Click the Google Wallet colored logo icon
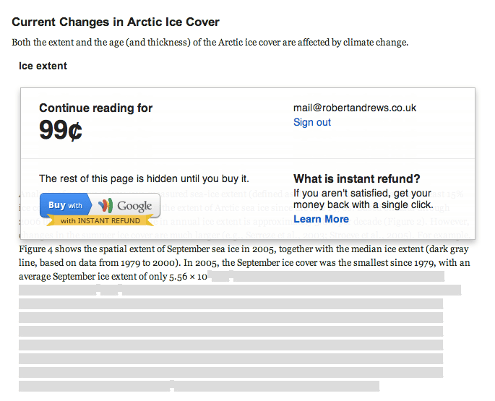Screen dimensions: 495x401 tap(106, 205)
